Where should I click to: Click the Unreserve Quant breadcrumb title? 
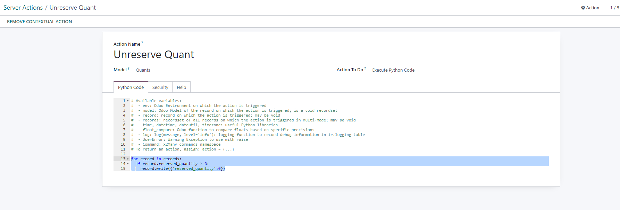[x=73, y=8]
